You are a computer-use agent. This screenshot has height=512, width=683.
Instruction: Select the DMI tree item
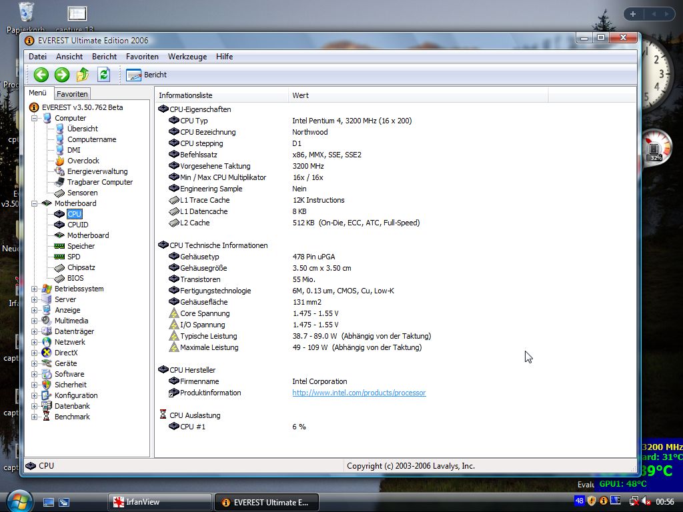coord(73,150)
